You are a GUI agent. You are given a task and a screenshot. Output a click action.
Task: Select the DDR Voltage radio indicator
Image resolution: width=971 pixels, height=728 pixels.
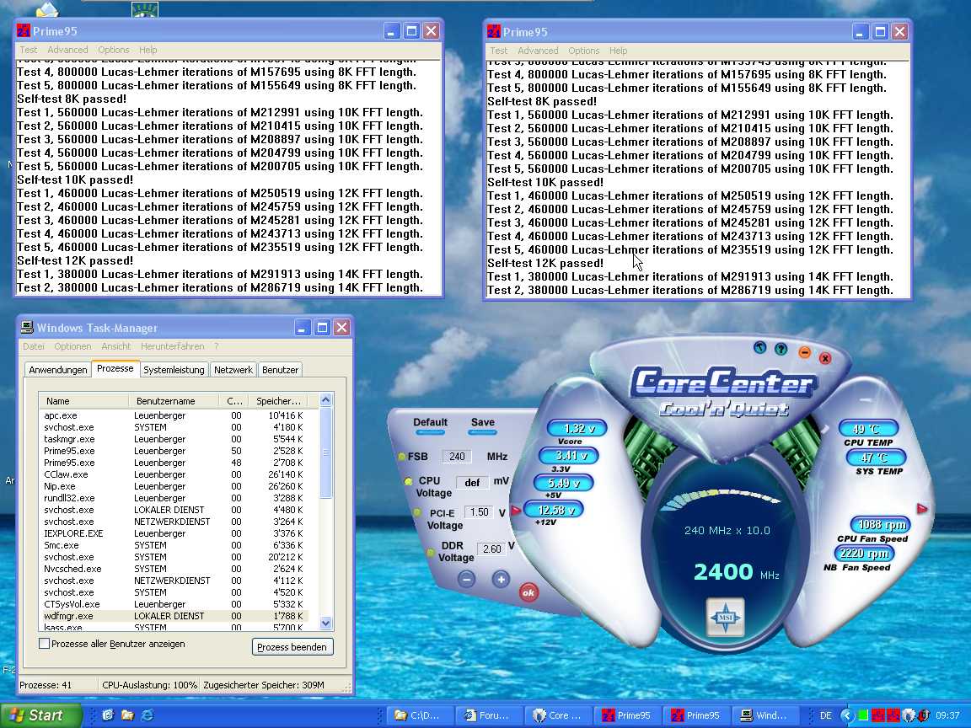pos(429,552)
